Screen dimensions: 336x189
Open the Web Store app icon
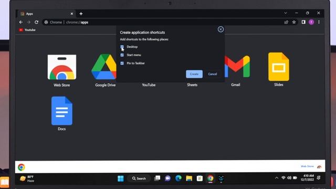click(x=62, y=67)
